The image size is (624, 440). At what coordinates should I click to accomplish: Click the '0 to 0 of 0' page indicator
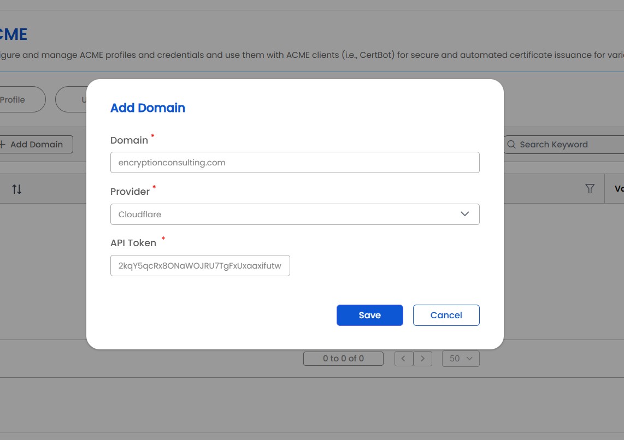343,359
